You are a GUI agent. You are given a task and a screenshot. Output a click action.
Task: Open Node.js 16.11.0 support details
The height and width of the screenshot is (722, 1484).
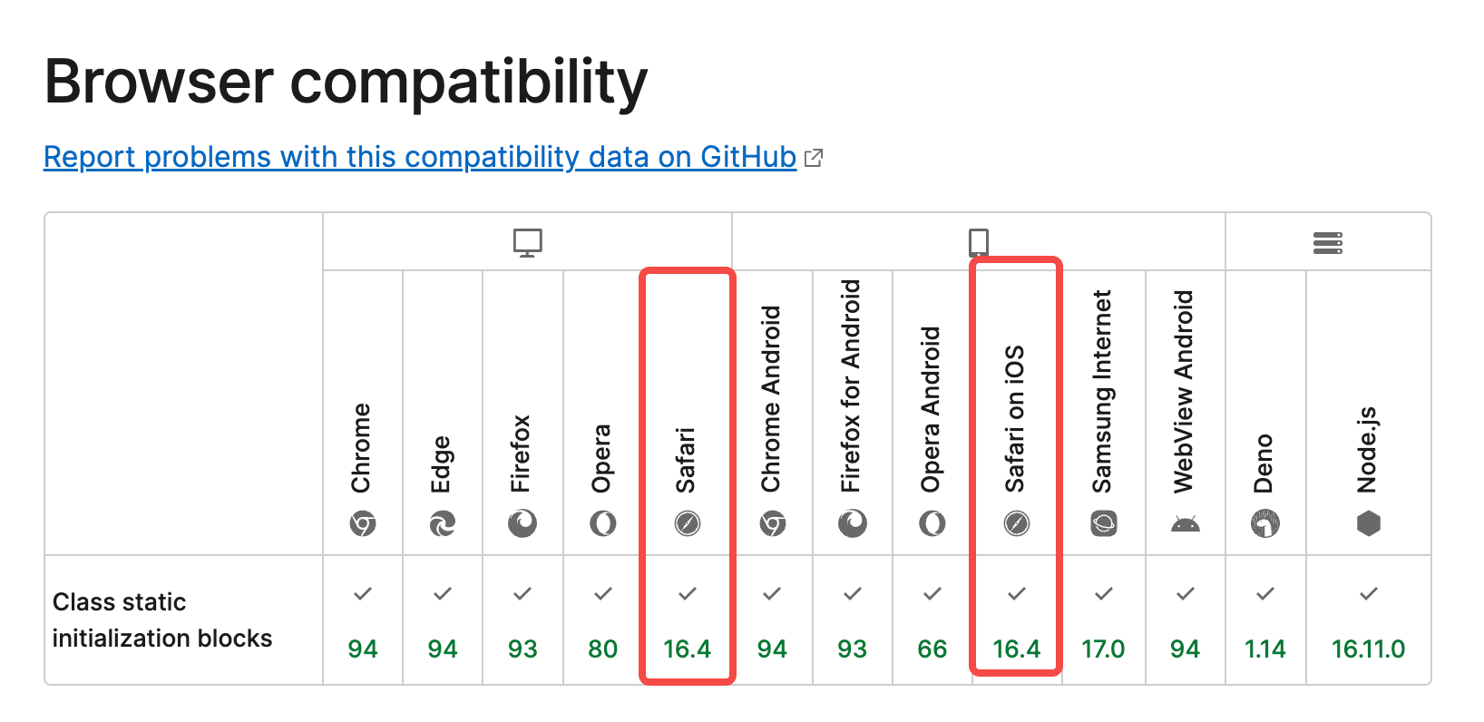click(x=1368, y=620)
